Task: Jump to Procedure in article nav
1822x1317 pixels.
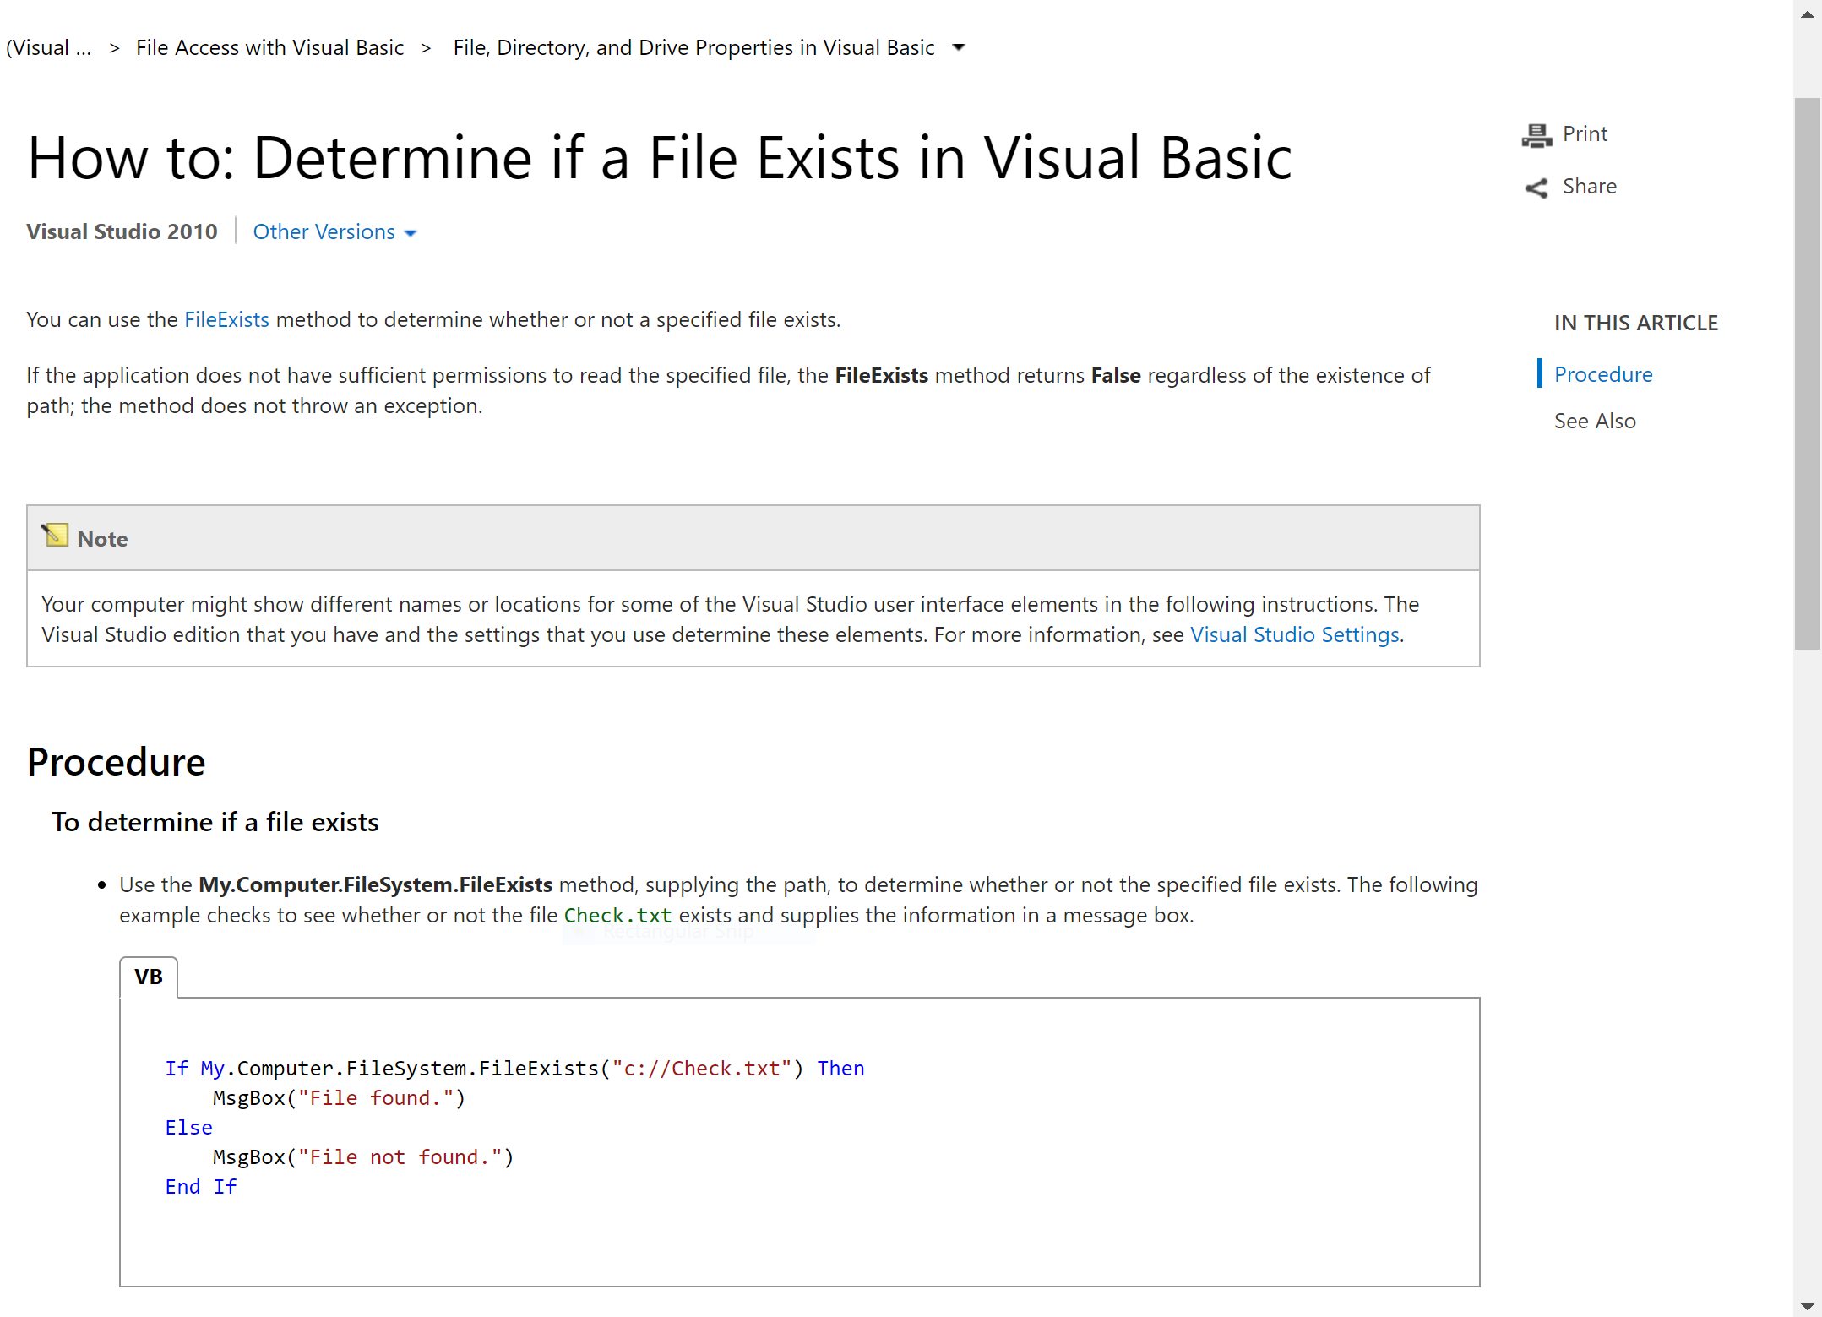Action: tap(1602, 374)
